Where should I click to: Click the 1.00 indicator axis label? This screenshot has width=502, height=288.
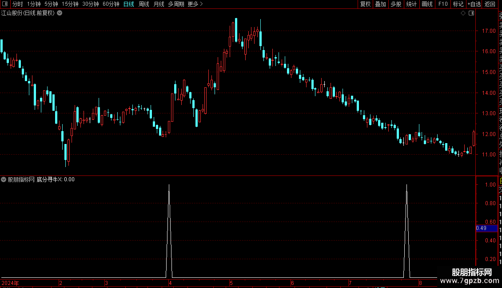(490, 185)
